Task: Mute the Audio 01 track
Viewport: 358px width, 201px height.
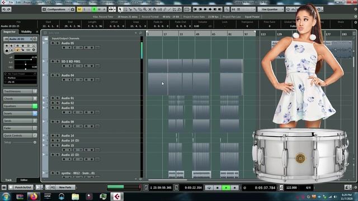Action: [x=53, y=98]
